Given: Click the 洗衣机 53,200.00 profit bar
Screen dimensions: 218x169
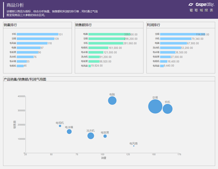Looking at the screenshot, I should click(171, 48).
